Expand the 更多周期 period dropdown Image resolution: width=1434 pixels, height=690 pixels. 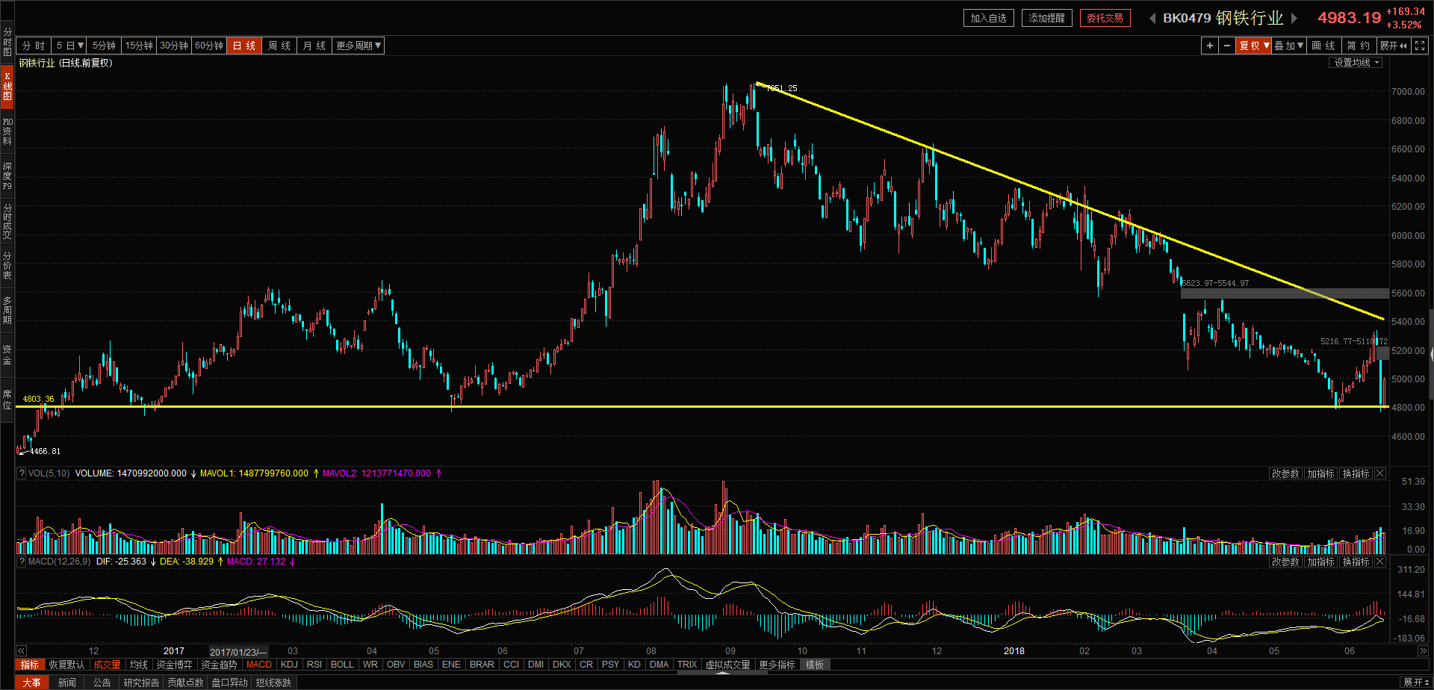coord(358,46)
